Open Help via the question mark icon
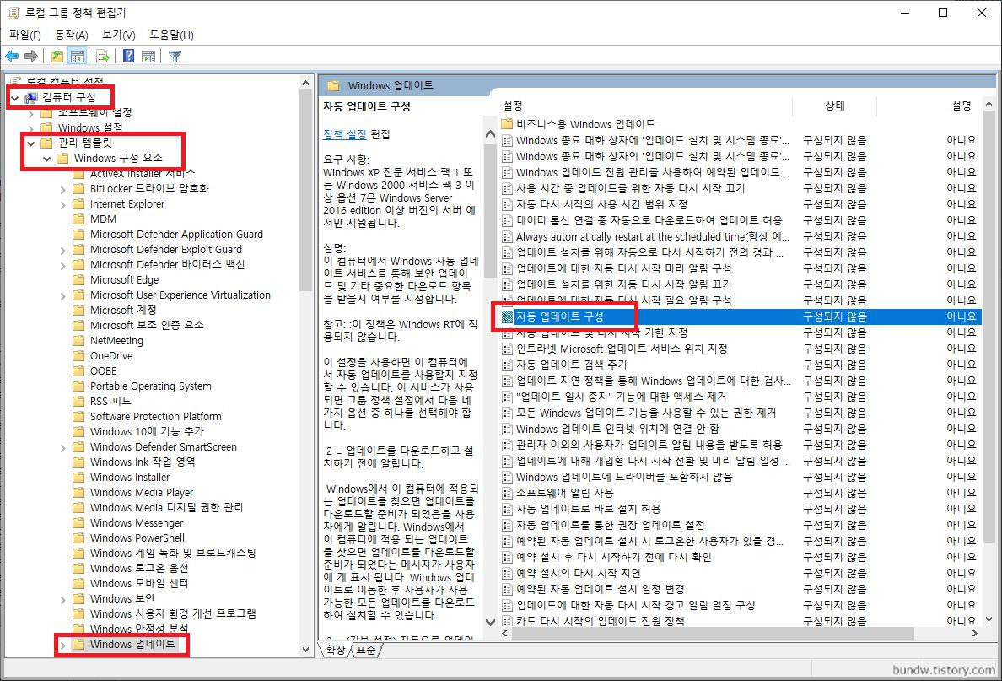 (128, 57)
